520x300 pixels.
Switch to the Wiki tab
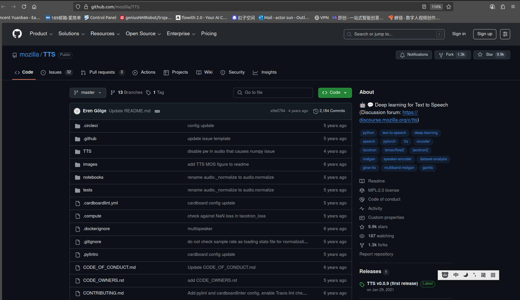(x=204, y=72)
